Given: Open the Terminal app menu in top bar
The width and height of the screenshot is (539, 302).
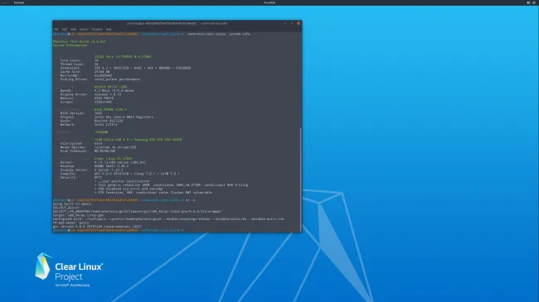Looking at the screenshot, I should [x=19, y=2].
